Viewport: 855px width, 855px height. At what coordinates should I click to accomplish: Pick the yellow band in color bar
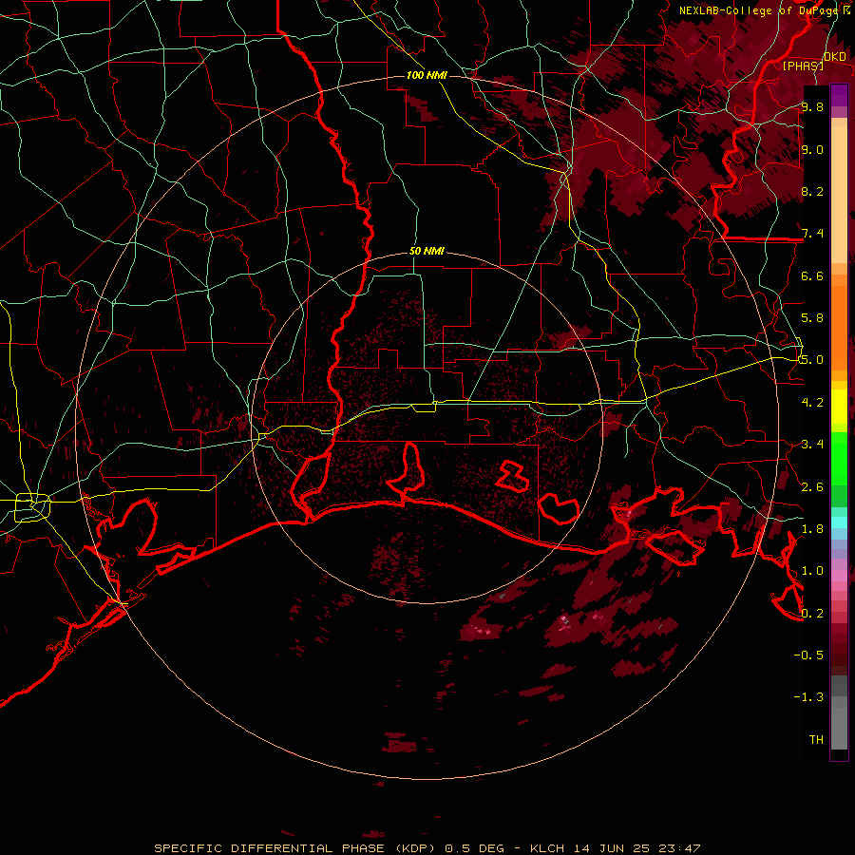pos(839,407)
